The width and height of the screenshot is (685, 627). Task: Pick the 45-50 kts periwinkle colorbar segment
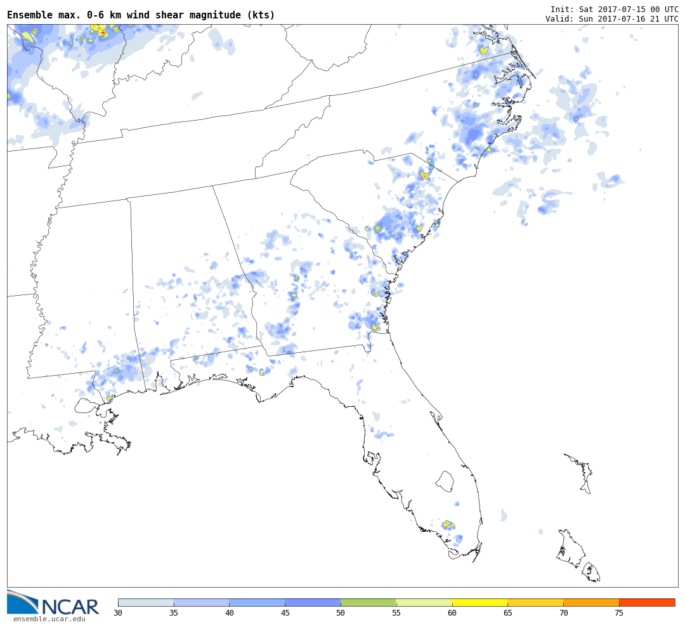click(313, 602)
